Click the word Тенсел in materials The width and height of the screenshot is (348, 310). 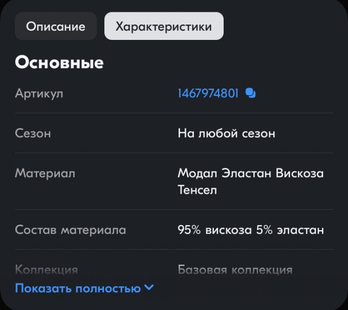click(x=198, y=190)
